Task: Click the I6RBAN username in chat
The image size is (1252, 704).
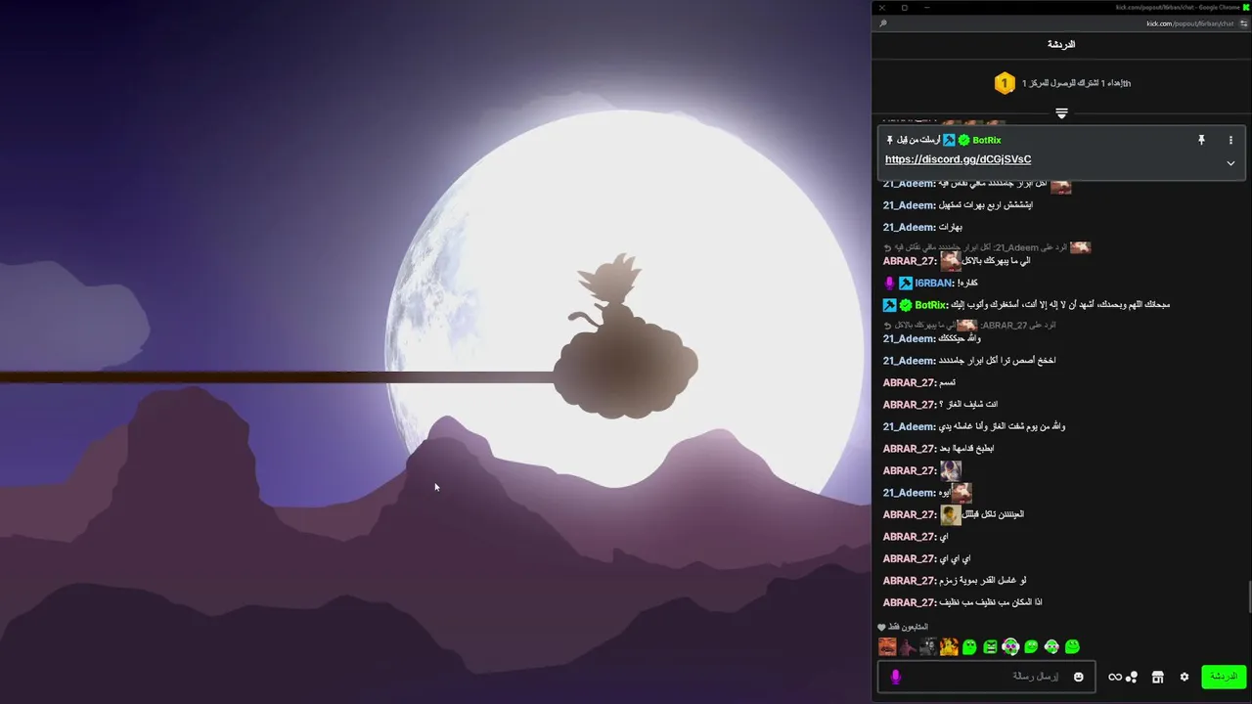Action: 933,283
